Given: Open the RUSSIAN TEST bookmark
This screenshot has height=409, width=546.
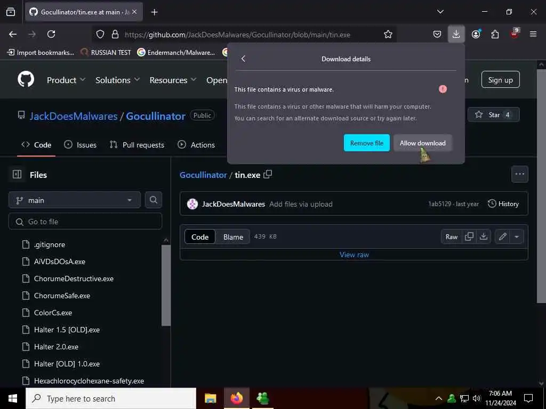Looking at the screenshot, I should 106,53.
